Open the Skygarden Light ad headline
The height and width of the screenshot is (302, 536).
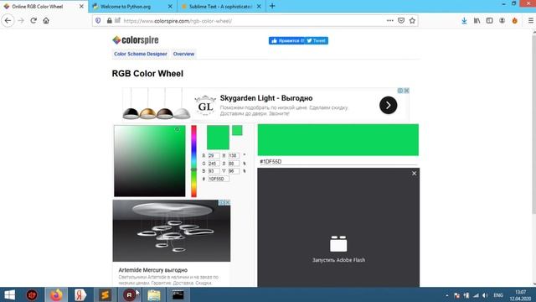(x=266, y=98)
